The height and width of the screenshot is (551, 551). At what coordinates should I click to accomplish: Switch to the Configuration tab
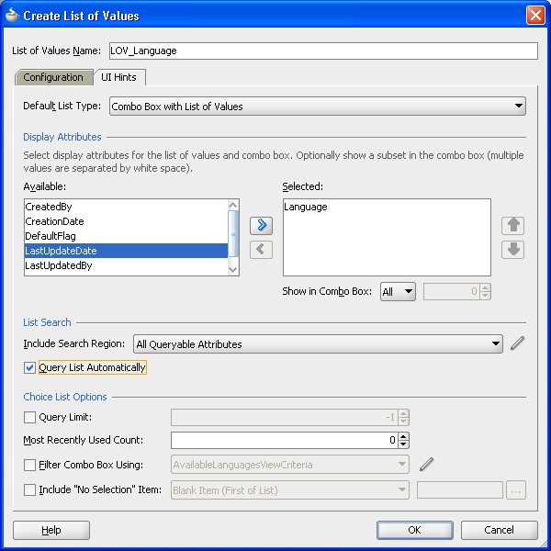pyautogui.click(x=53, y=77)
